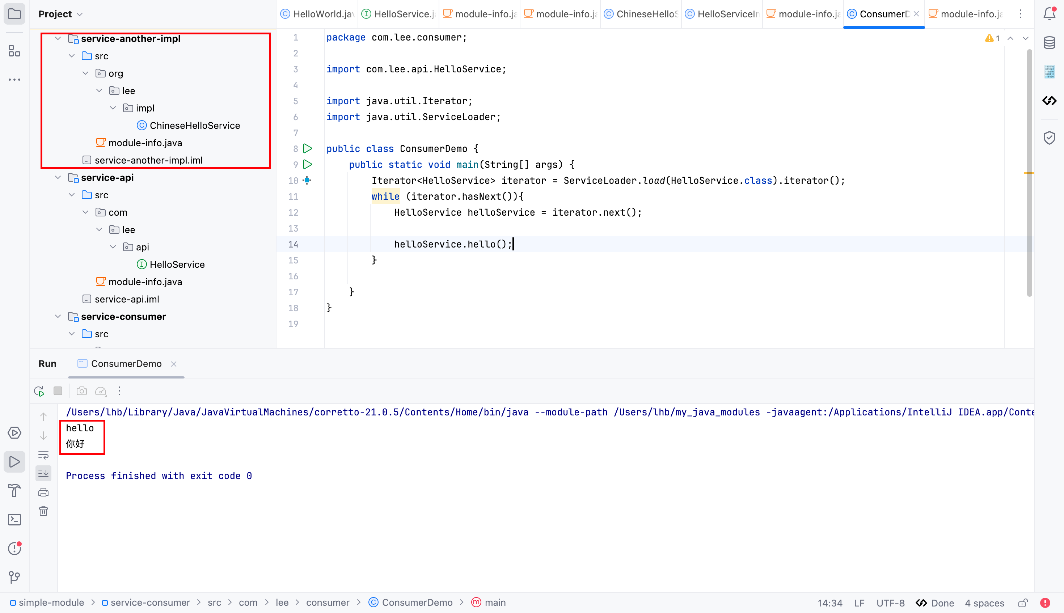This screenshot has width=1064, height=613.
Task: Clear all console output trash icon
Action: coord(43,511)
